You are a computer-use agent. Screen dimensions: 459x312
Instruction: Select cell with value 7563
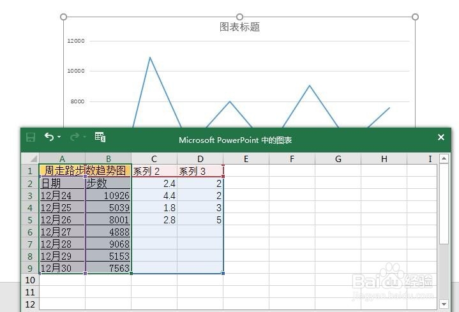coord(109,268)
